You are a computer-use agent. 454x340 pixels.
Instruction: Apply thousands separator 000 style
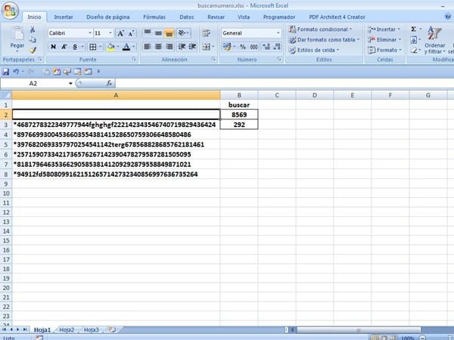tap(254, 47)
